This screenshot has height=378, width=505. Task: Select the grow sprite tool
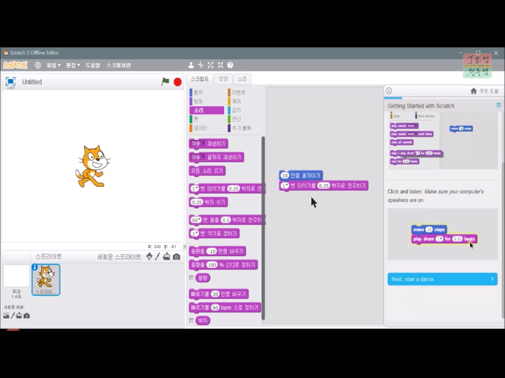point(210,65)
